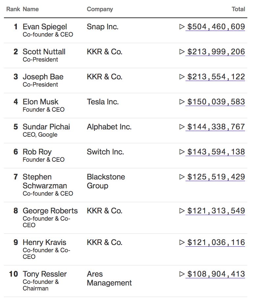
Task: Select the Name column header
Action: 31,9
